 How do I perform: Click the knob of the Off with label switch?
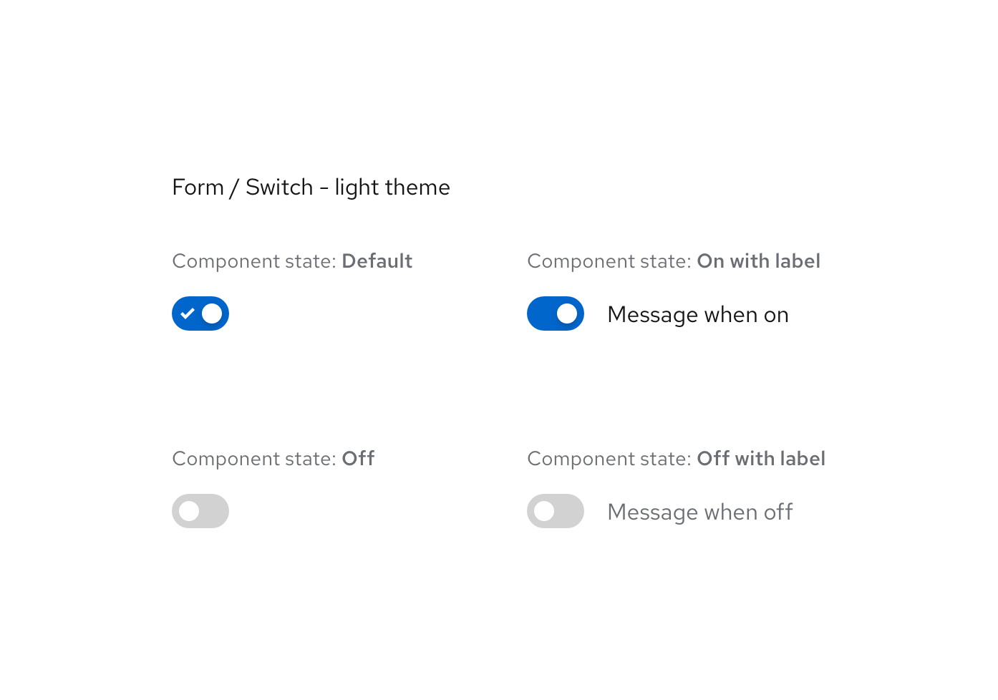(x=543, y=511)
